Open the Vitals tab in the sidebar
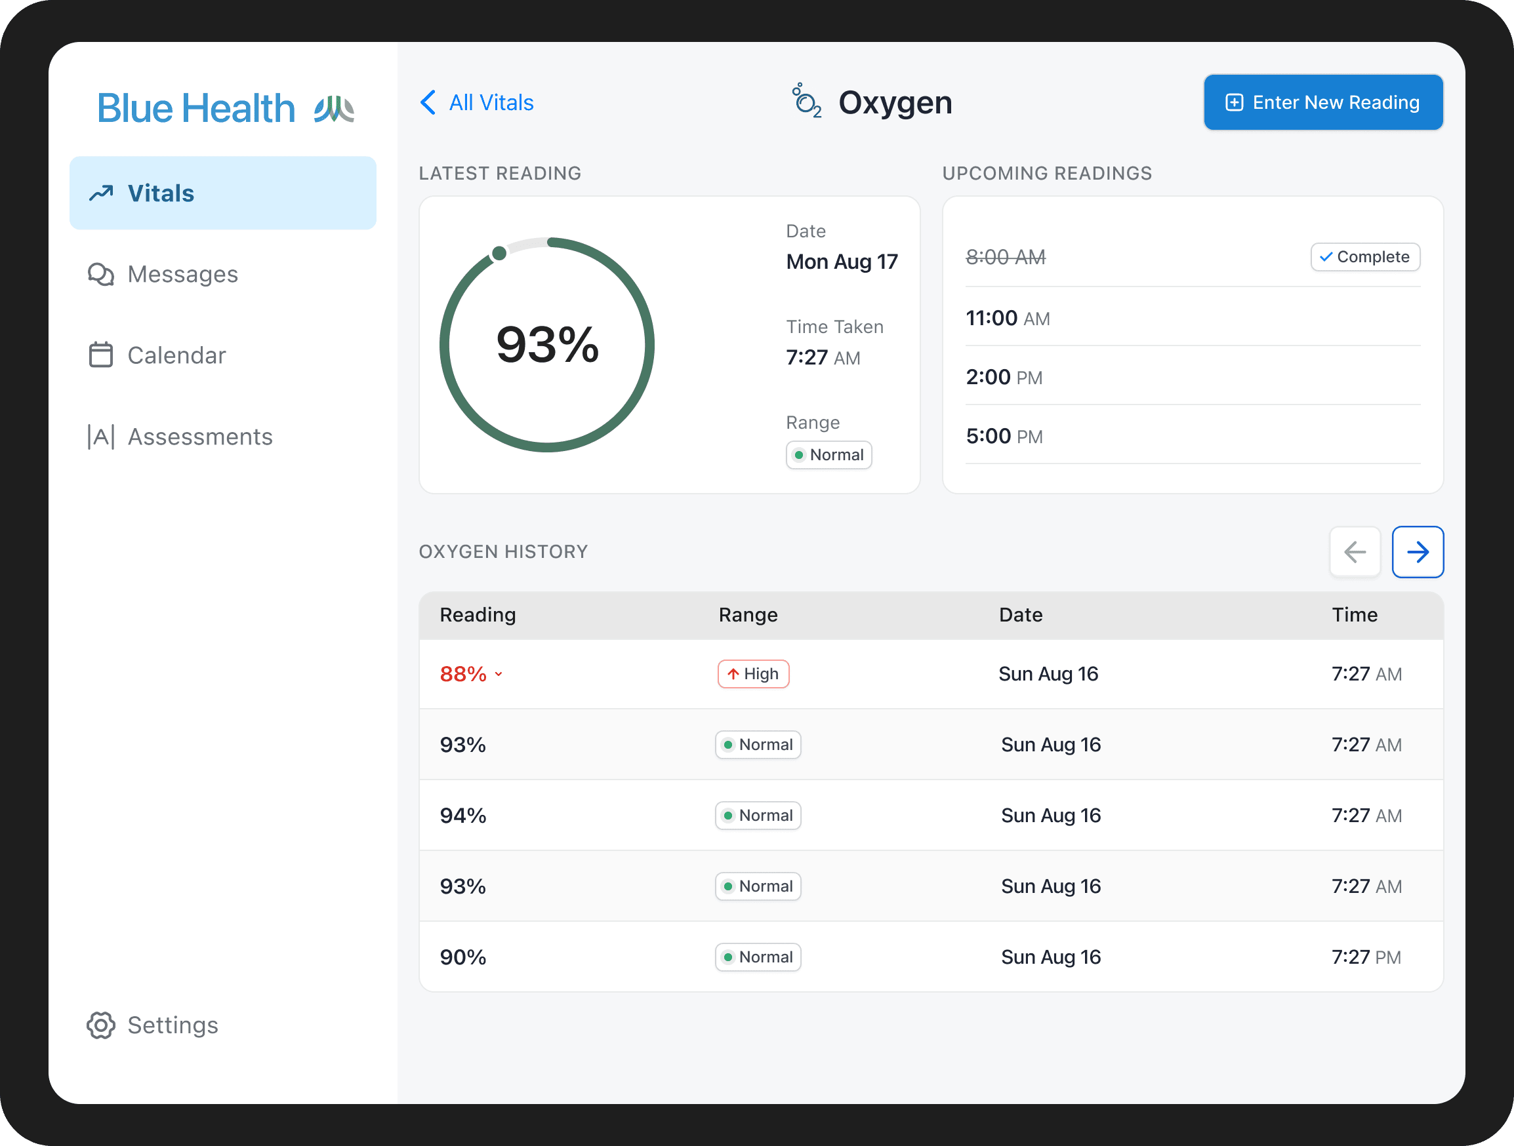 pyautogui.click(x=161, y=193)
